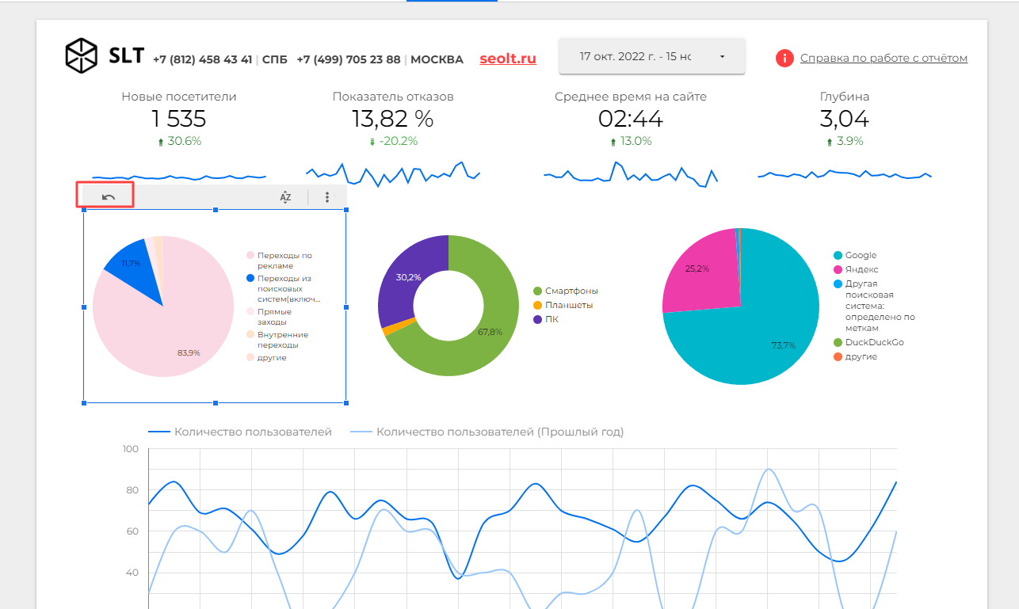Click the red info icon near Справка
The width and height of the screenshot is (1019, 609).
pyautogui.click(x=784, y=58)
